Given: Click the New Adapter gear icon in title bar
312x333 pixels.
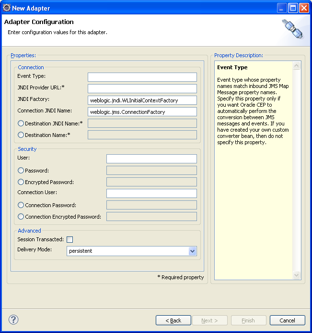Looking at the screenshot, I should [x=7, y=8].
